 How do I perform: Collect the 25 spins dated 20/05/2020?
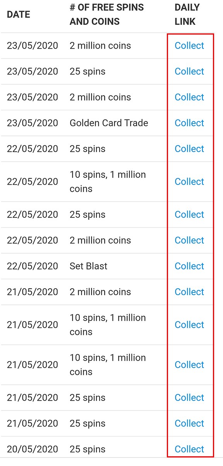(189, 449)
